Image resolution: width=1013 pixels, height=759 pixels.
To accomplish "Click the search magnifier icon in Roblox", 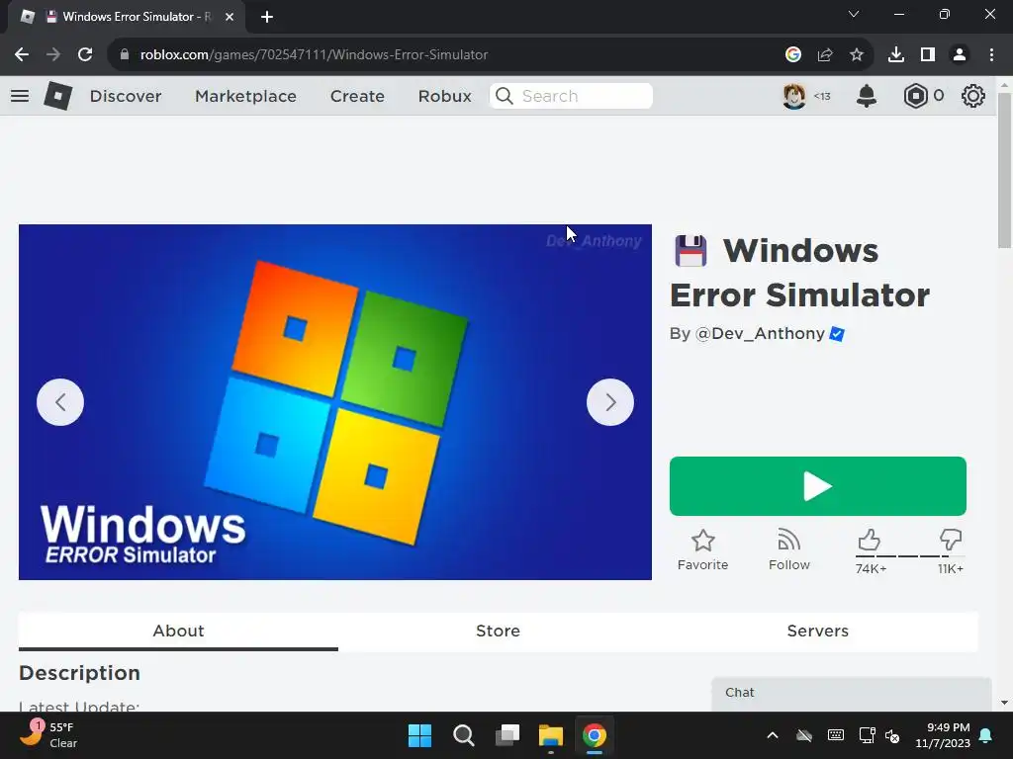I will pyautogui.click(x=504, y=96).
